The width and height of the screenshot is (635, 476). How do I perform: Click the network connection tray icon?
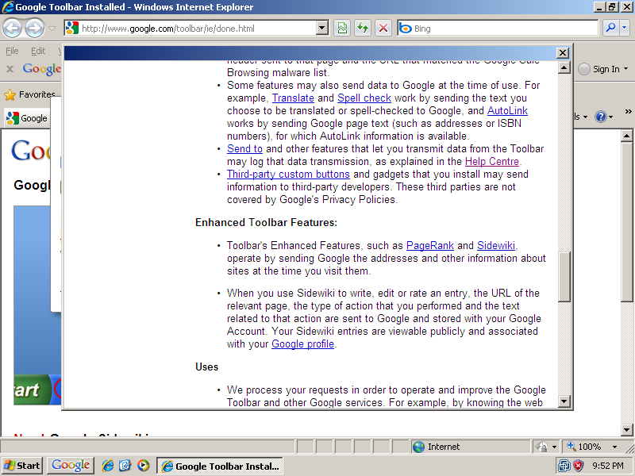[564, 466]
